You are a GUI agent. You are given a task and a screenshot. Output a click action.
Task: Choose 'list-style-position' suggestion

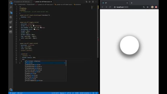pos(45,72)
